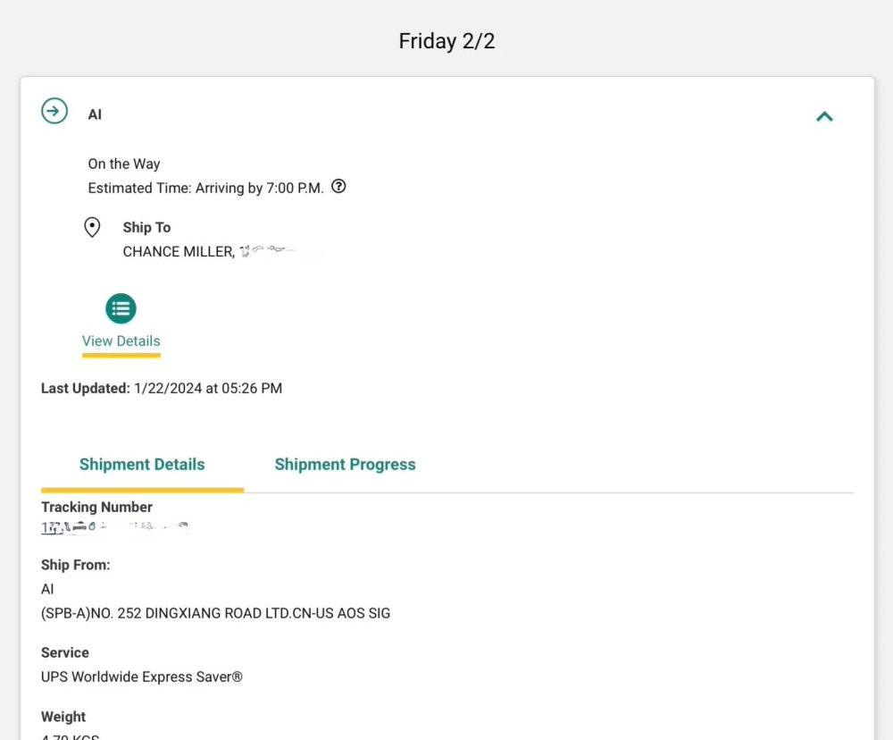Select the Shipment Details tab
The width and height of the screenshot is (893, 740).
[x=142, y=465]
